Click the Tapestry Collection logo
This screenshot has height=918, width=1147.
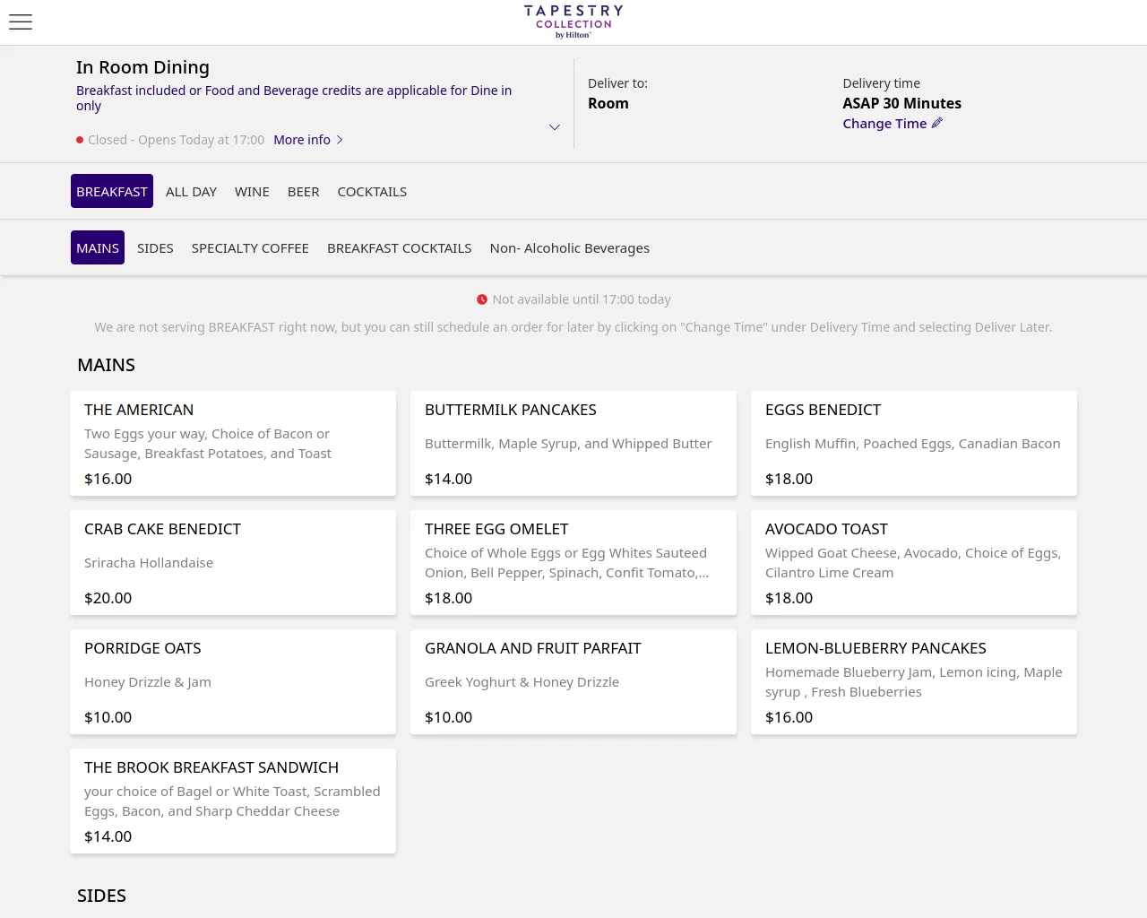(573, 22)
